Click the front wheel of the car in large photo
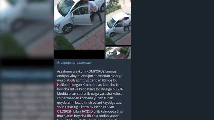This screenshot has width=214, height=120. pyautogui.click(x=68, y=29)
